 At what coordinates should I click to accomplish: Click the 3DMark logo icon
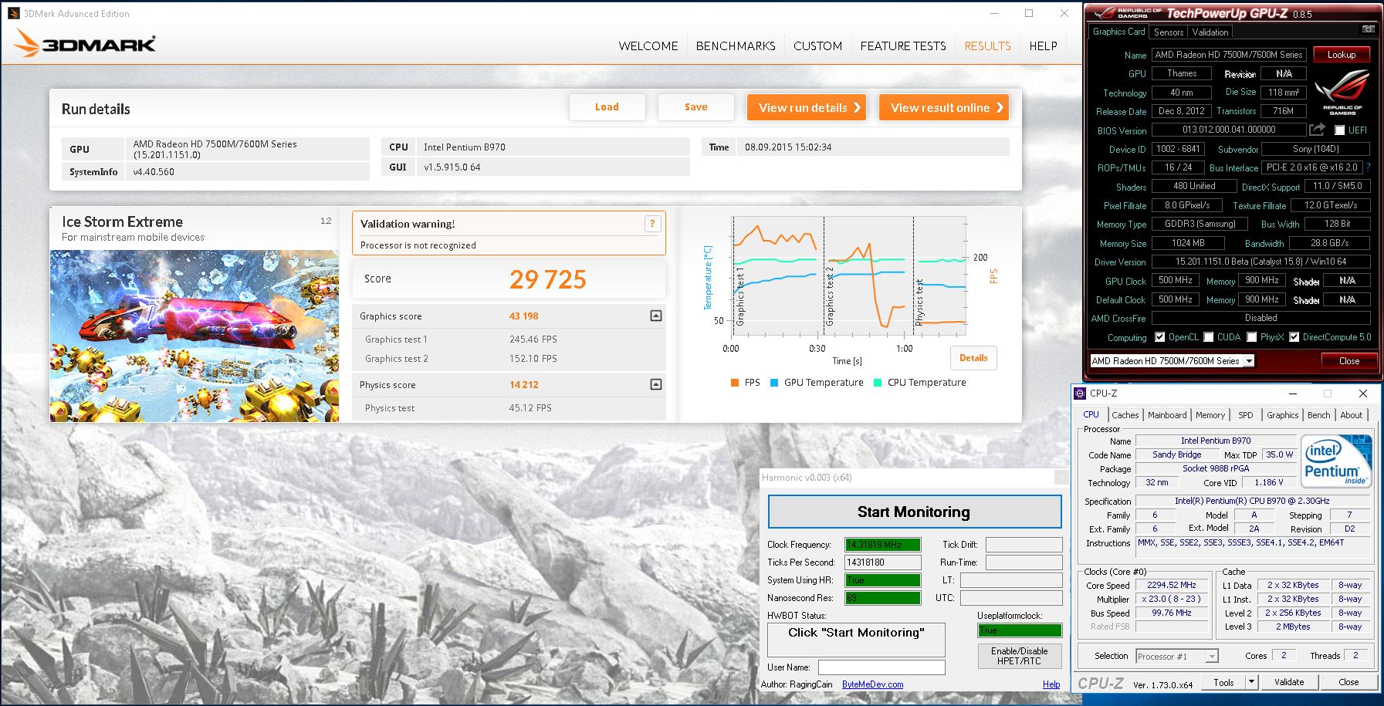click(x=26, y=43)
